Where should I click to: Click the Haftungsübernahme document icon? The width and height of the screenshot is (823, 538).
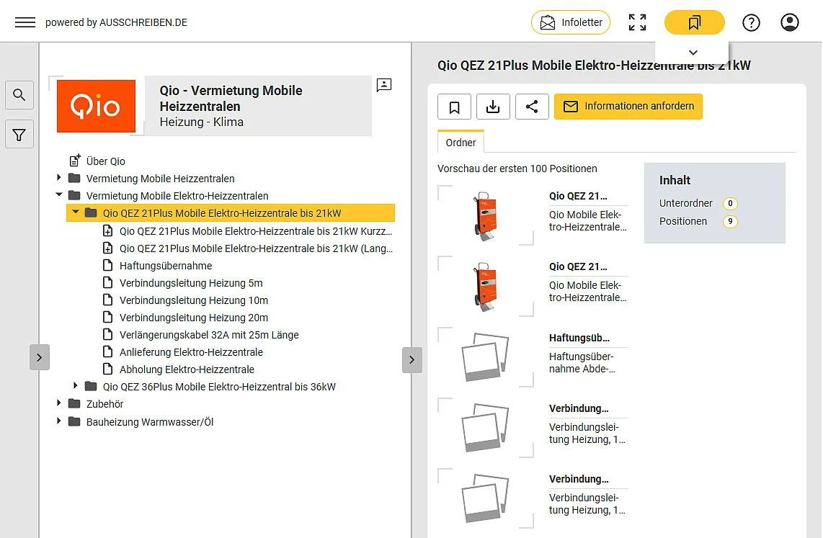107,265
